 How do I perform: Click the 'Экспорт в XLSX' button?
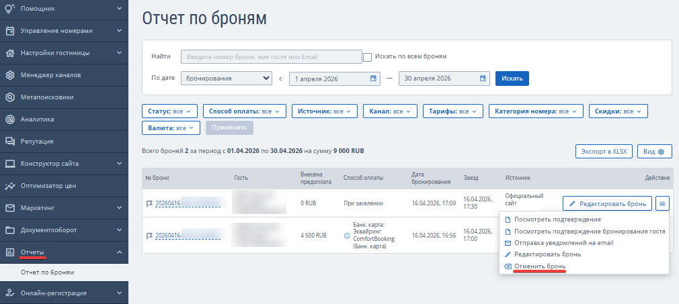(x=604, y=152)
